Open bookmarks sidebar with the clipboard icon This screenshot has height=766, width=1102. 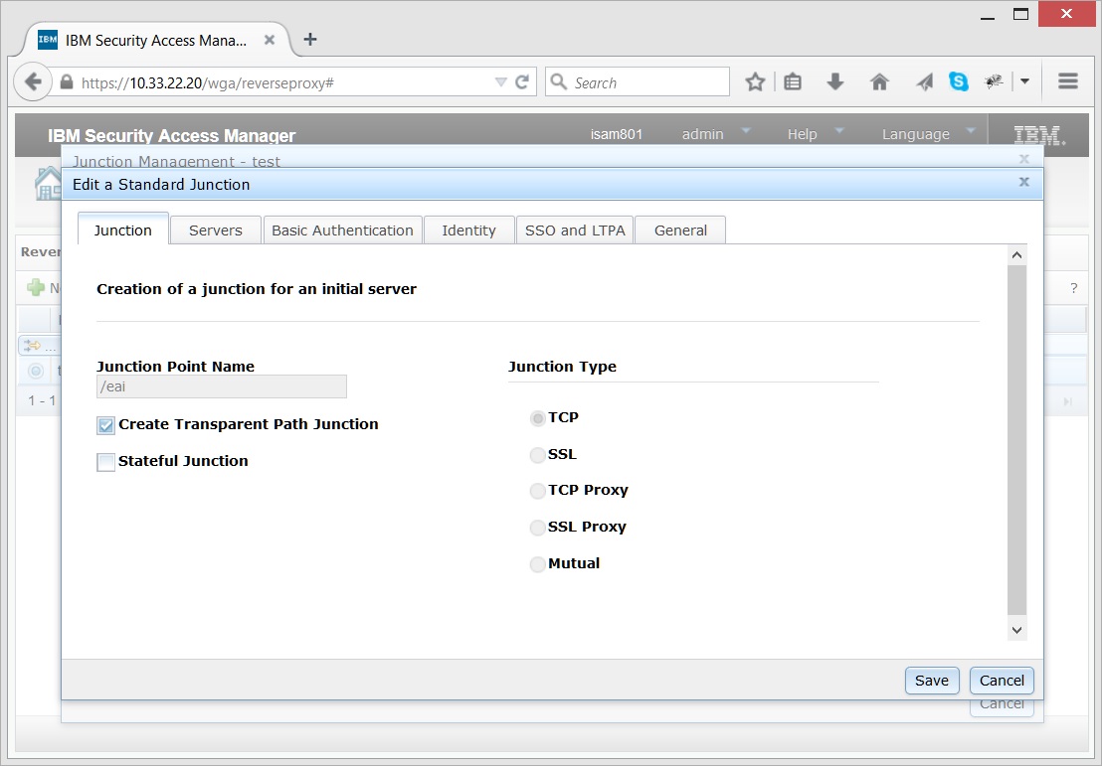tap(793, 81)
